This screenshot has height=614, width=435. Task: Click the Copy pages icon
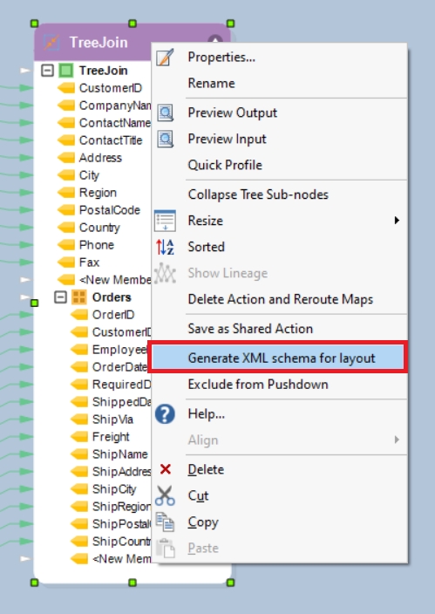[165, 522]
